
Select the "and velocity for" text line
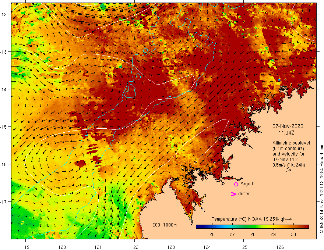click(x=288, y=154)
